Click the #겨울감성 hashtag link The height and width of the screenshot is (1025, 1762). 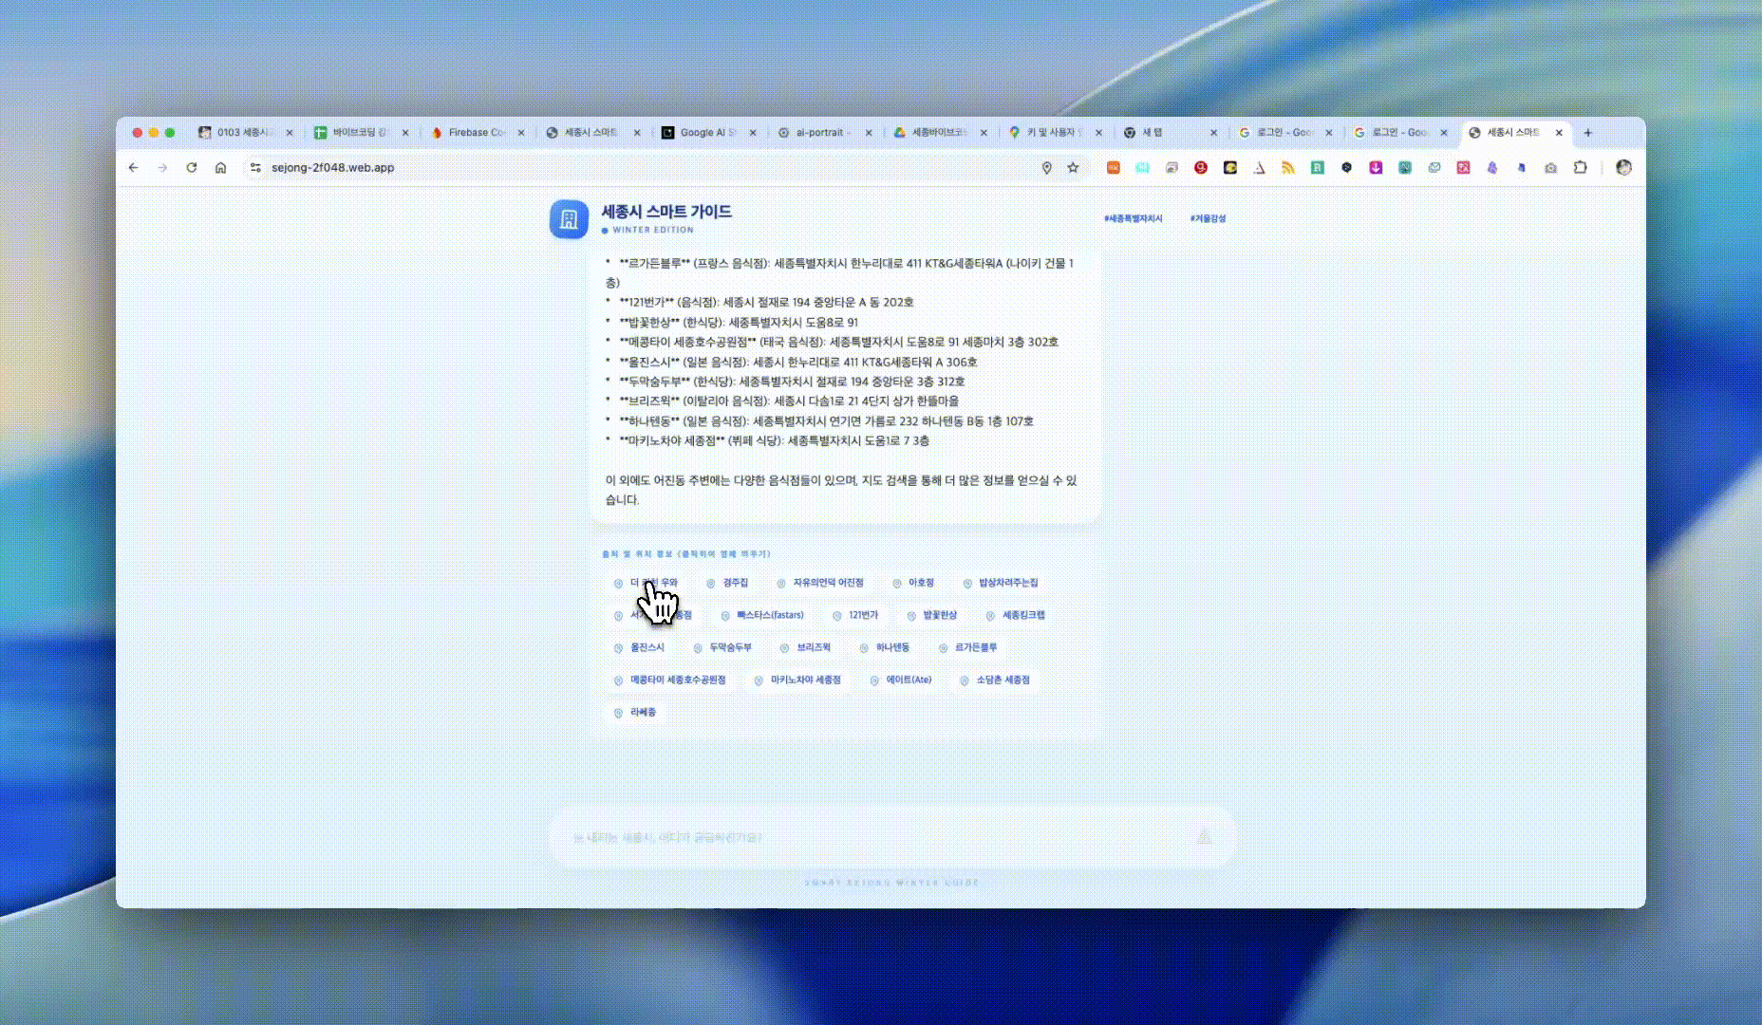[1208, 218]
